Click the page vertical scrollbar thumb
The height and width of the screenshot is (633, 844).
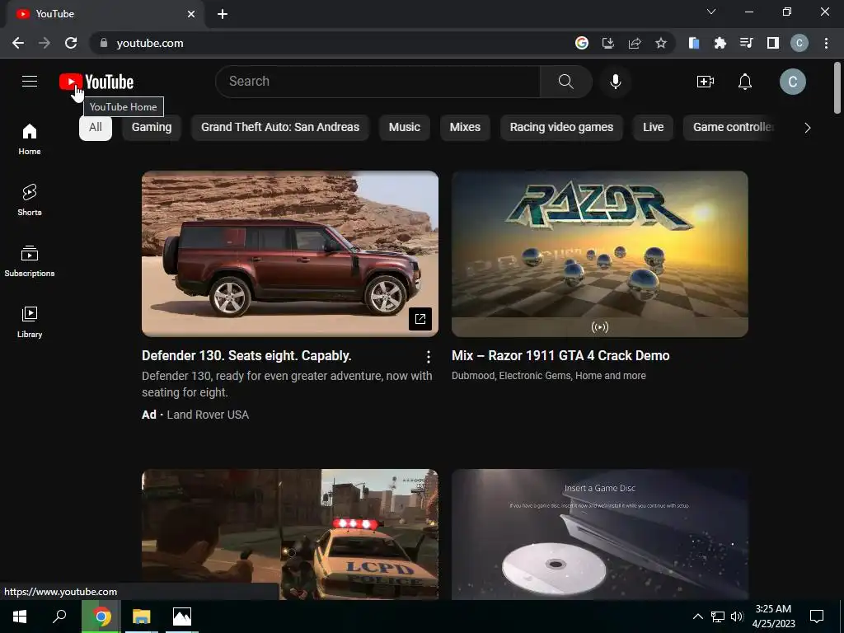[837, 87]
